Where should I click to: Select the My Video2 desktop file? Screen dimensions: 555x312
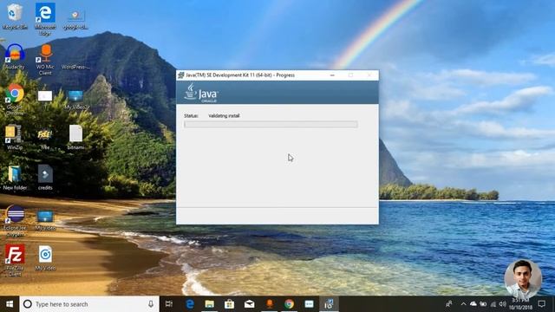pyautogui.click(x=76, y=100)
